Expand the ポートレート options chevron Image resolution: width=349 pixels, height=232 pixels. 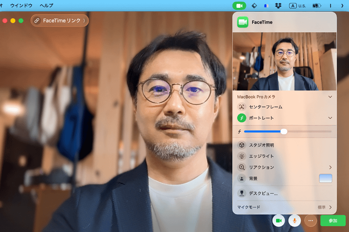330,118
